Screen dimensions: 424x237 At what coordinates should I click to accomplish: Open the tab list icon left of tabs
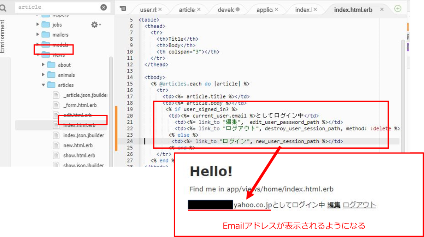123,8
